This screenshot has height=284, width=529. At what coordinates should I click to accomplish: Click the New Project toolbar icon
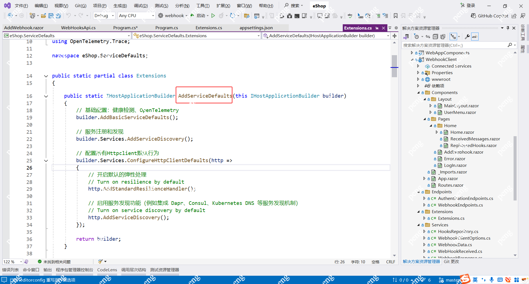[x=32, y=16]
